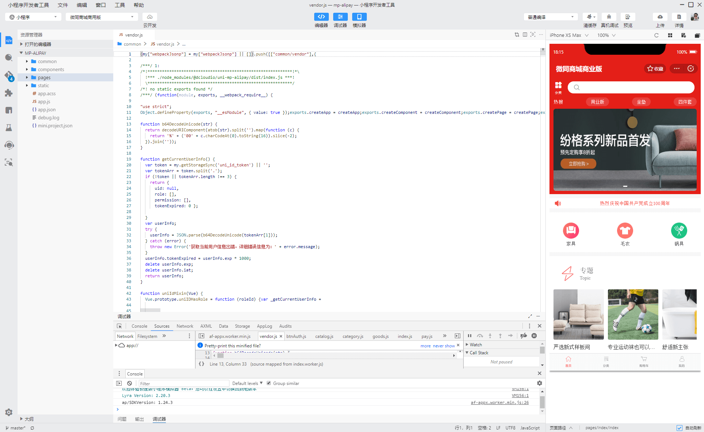Click the compare changes icon above the editor
This screenshot has height=432, width=704.
[x=517, y=35]
